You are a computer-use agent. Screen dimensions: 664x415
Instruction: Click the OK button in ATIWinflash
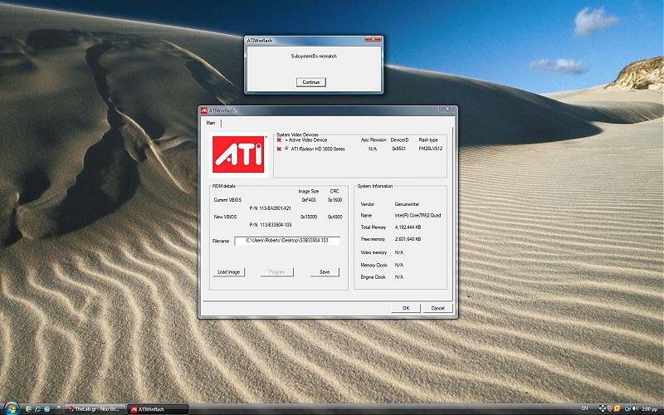coord(406,308)
